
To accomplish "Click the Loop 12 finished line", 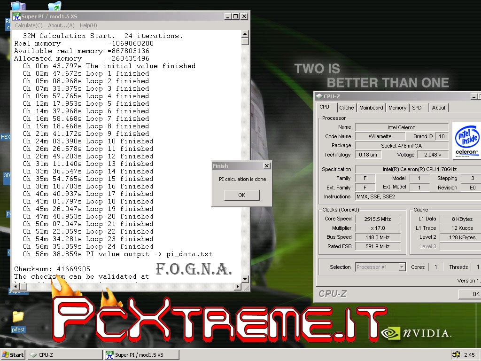I will pyautogui.click(x=88, y=156).
